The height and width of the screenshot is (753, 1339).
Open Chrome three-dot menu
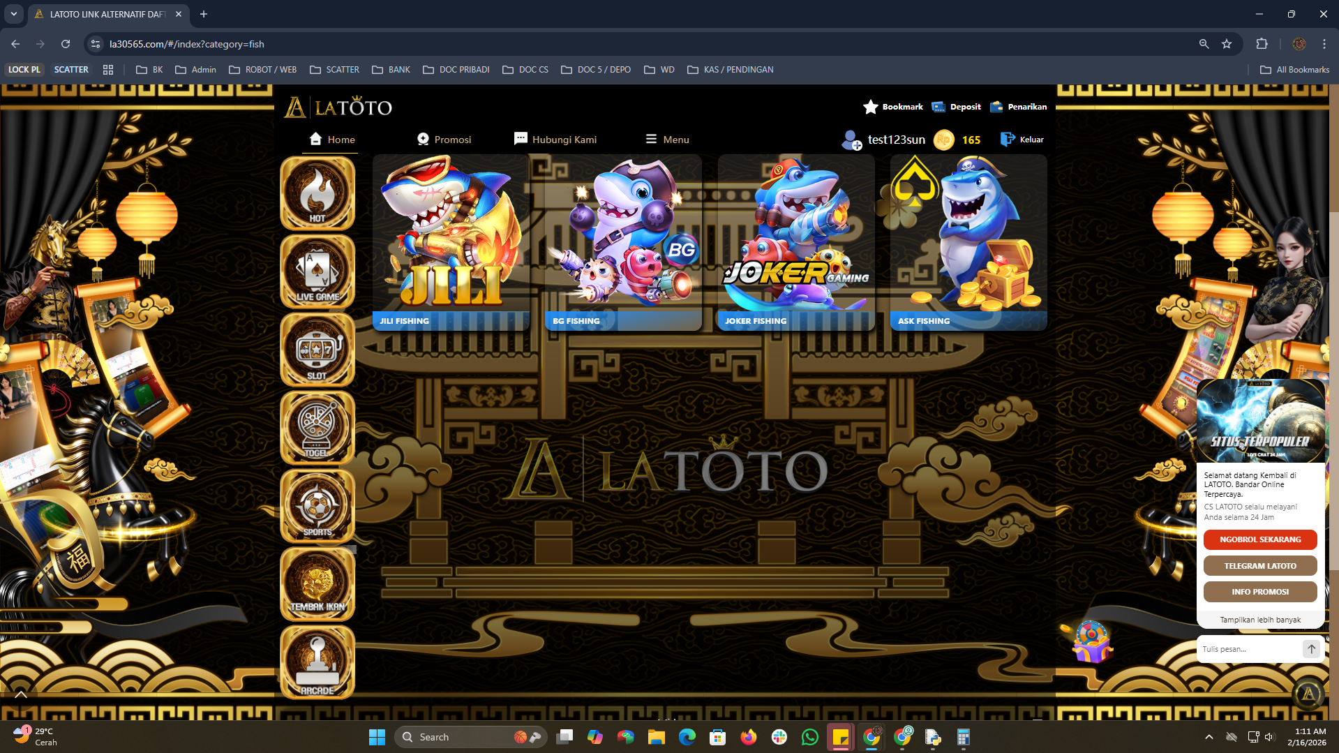click(x=1324, y=44)
